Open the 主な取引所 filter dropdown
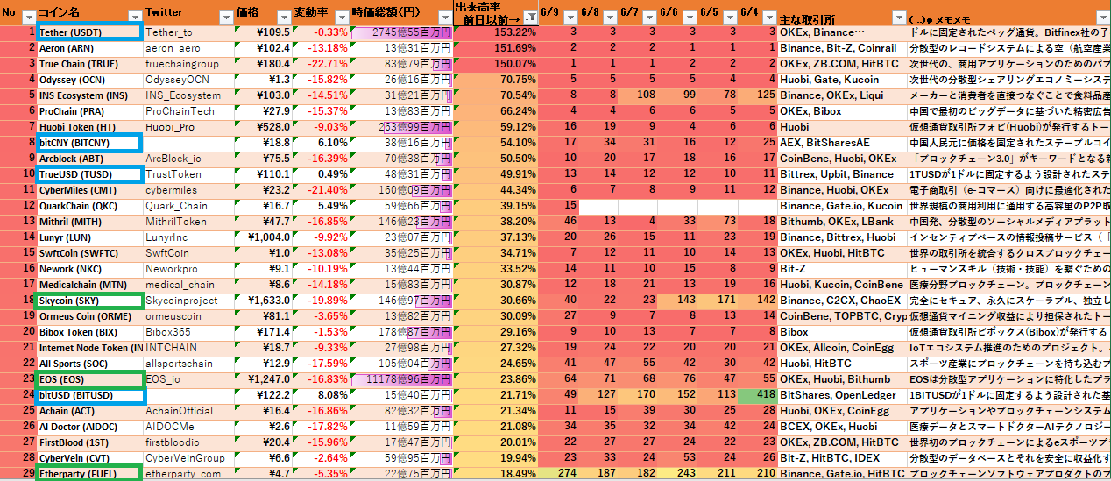Screen dimensions: 1111x481 pyautogui.click(x=898, y=17)
